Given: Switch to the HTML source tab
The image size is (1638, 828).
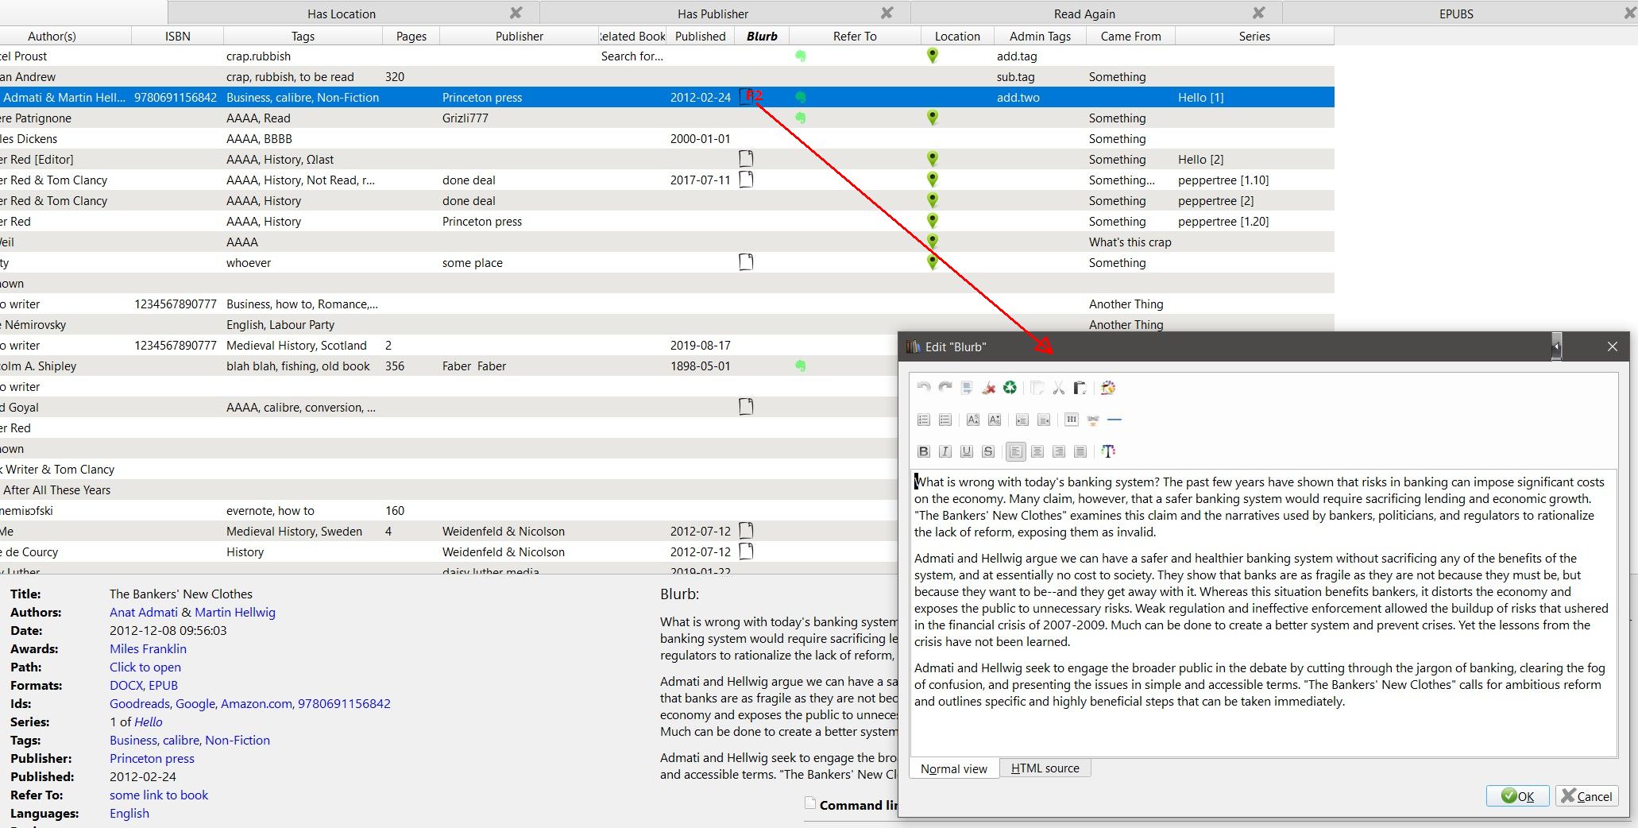Looking at the screenshot, I should (1045, 768).
